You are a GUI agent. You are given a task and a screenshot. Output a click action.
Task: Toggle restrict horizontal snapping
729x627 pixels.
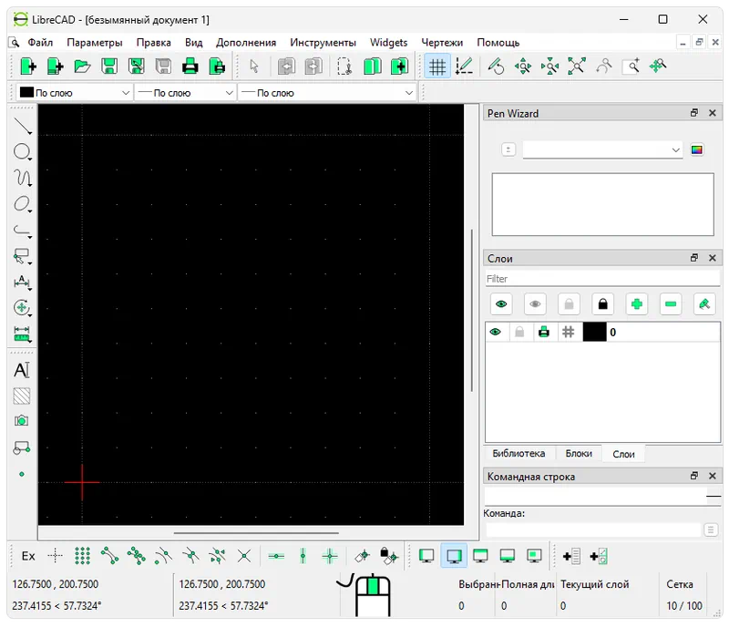click(x=276, y=556)
